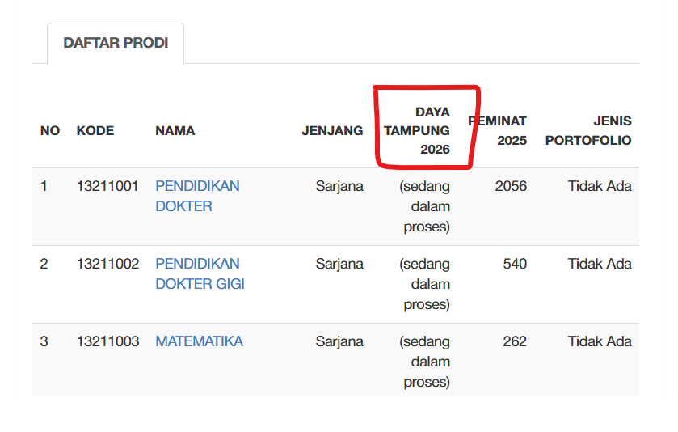Select code 13211002 cell
The width and height of the screenshot is (678, 432).
pyautogui.click(x=107, y=264)
